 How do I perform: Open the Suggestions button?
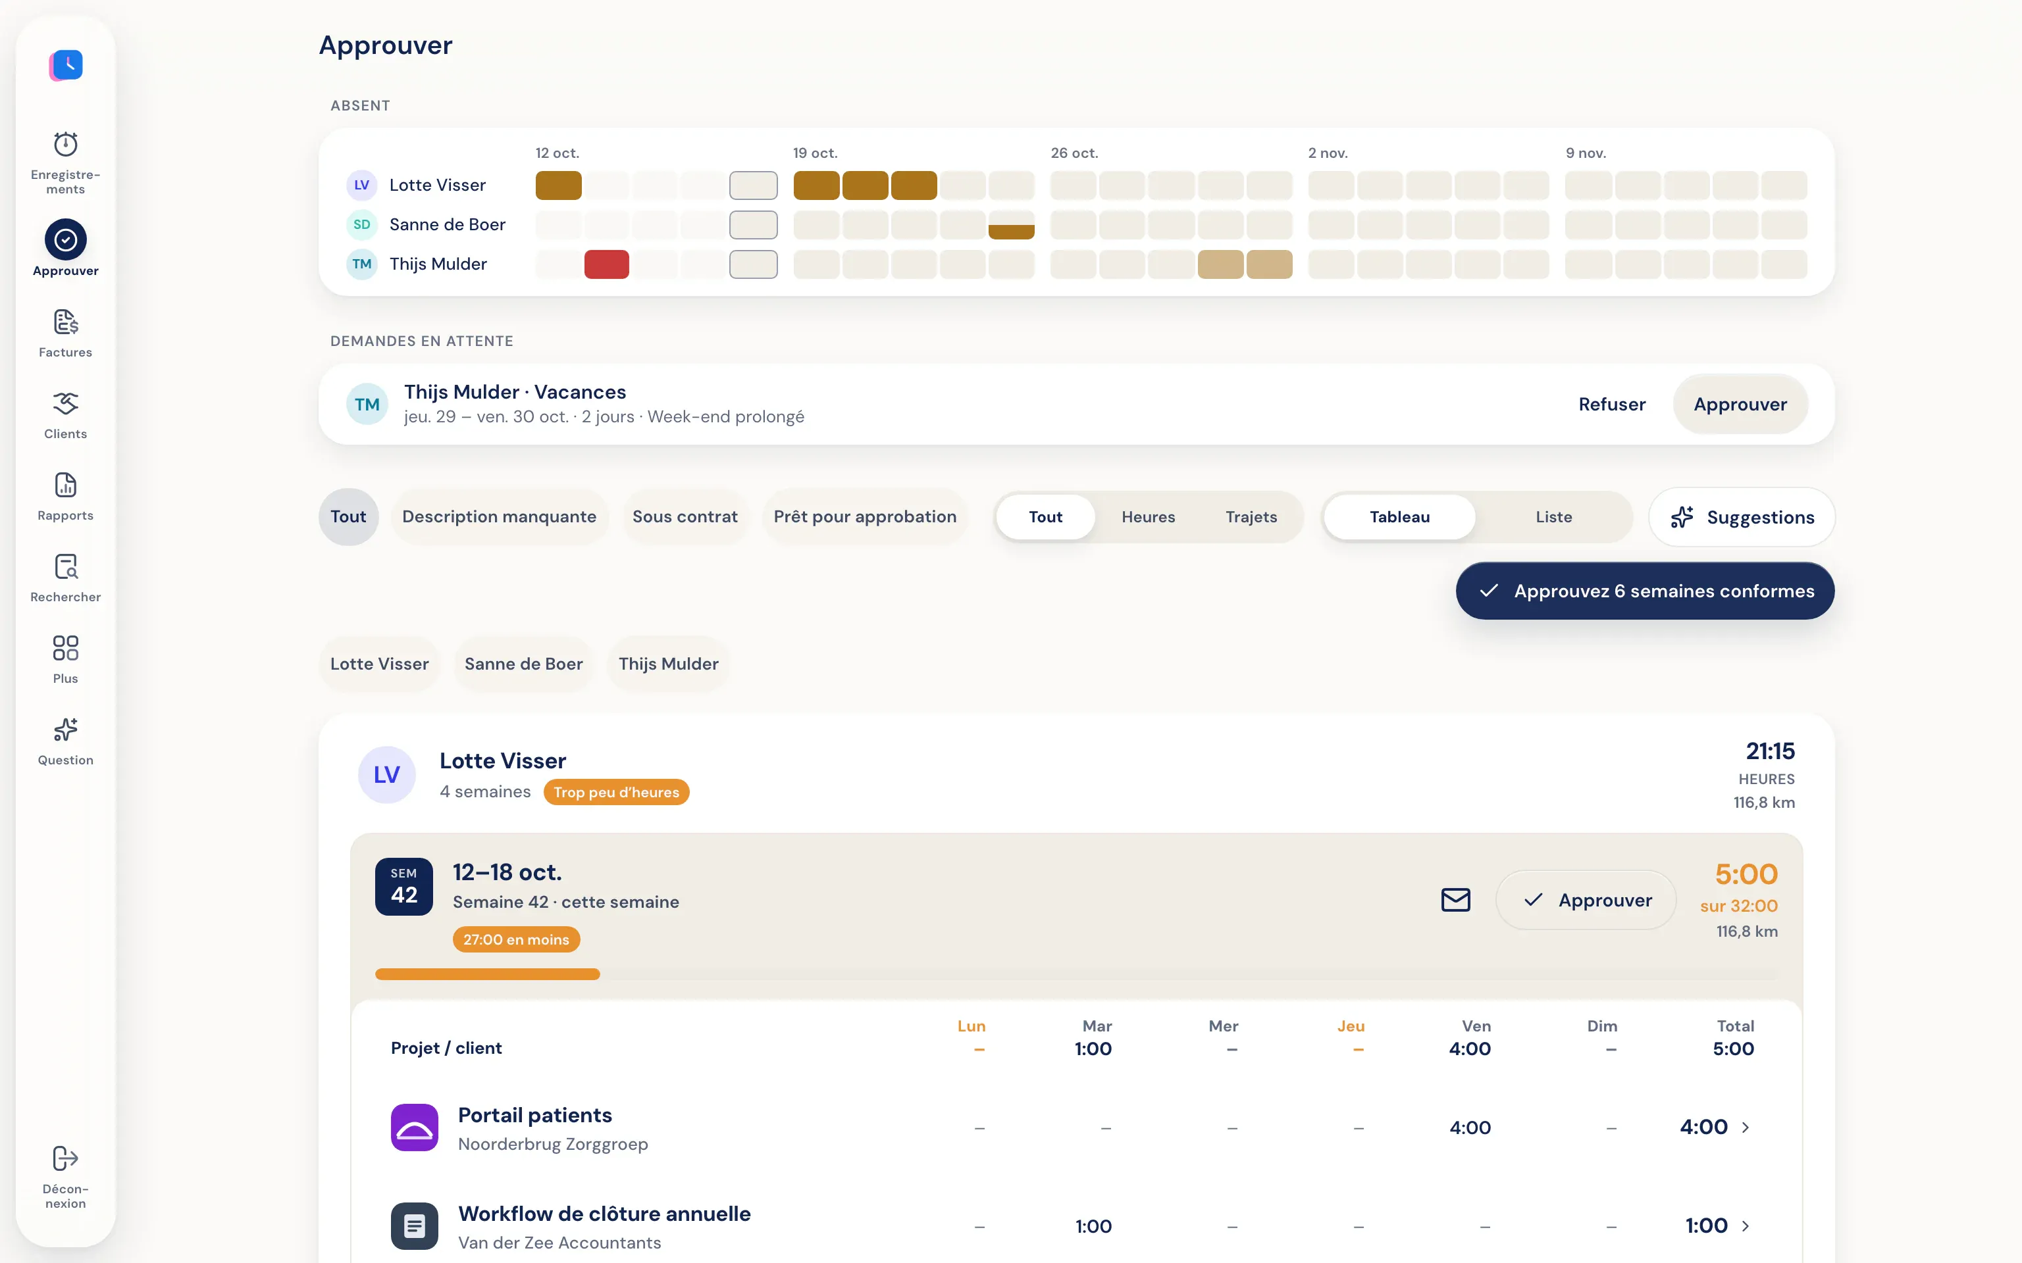(1741, 518)
